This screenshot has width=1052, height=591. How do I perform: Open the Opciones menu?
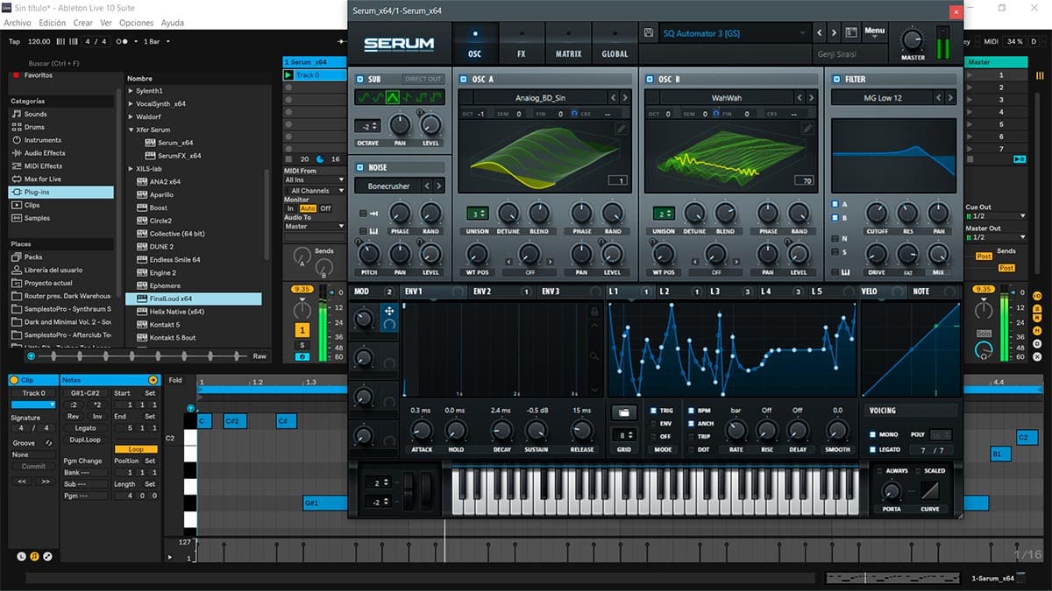(x=136, y=23)
